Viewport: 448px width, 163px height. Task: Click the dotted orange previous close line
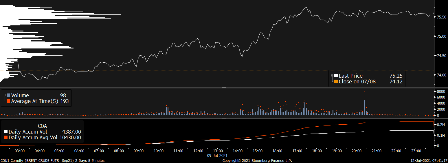[217, 70]
